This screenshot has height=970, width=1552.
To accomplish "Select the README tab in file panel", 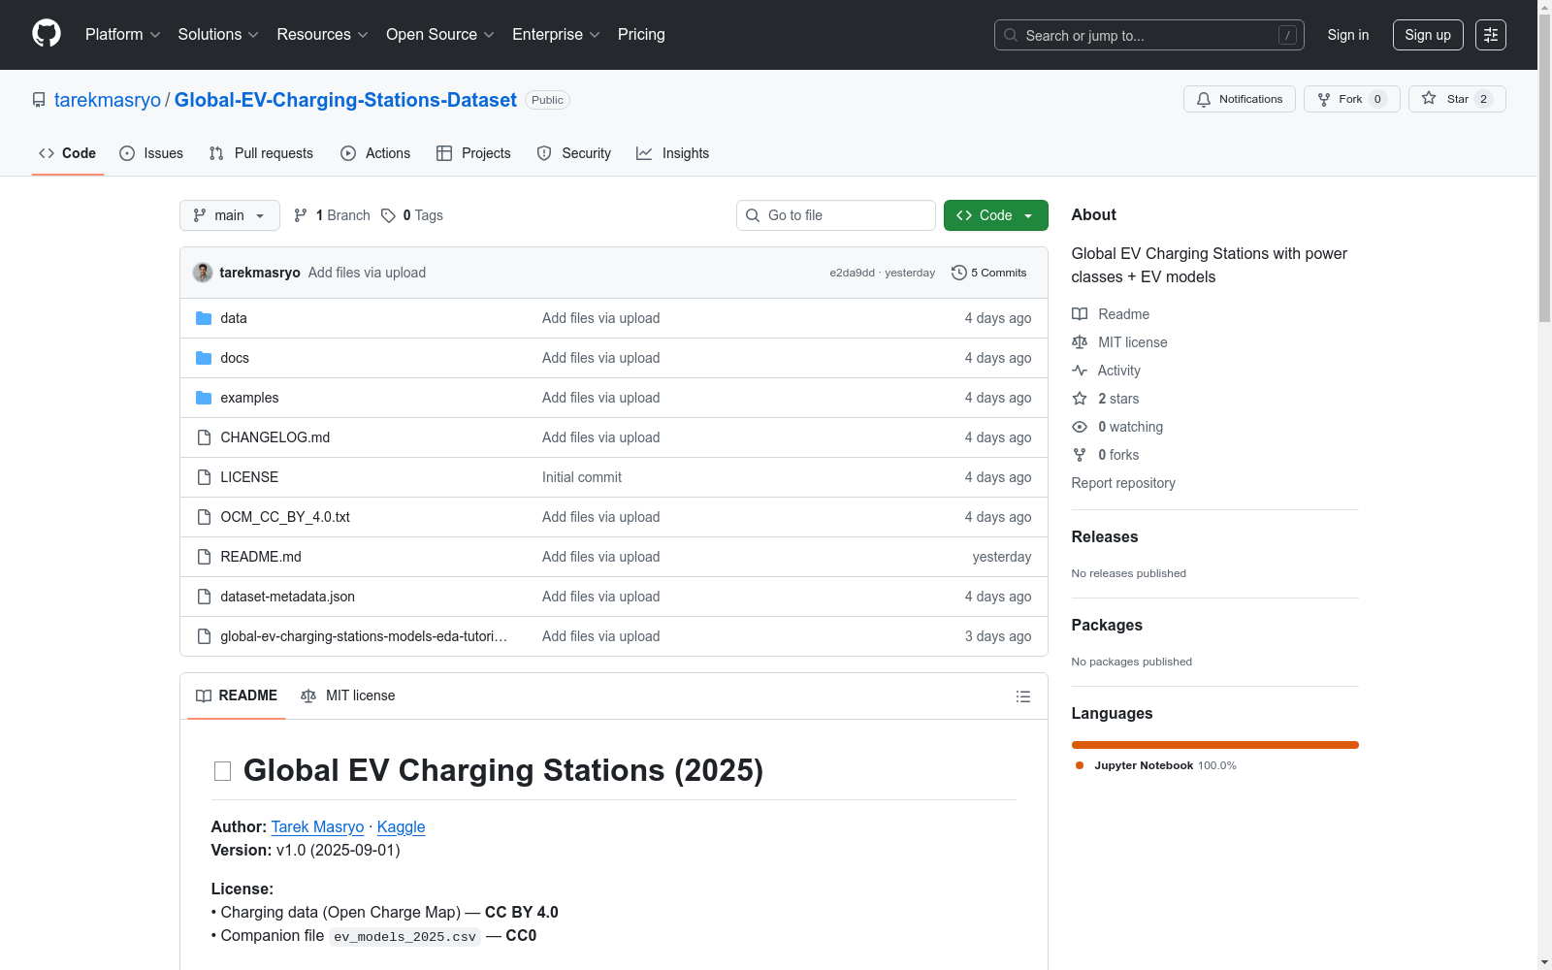I will (x=237, y=695).
